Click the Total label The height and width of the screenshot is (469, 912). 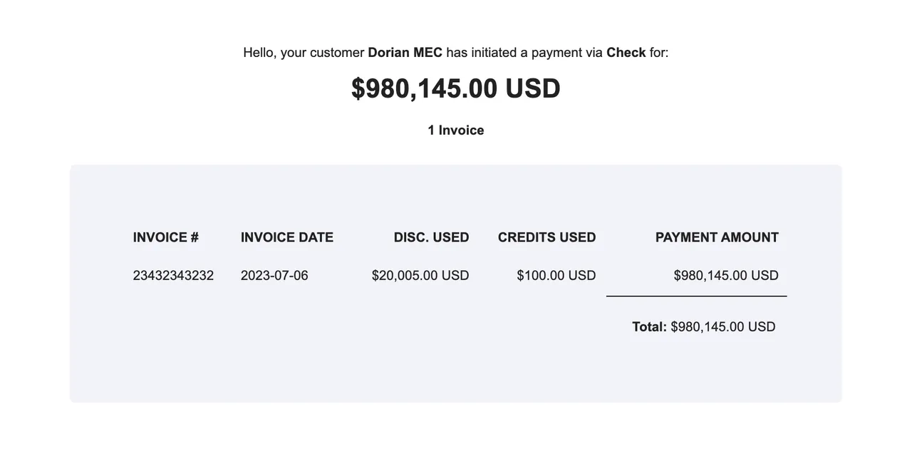pyautogui.click(x=649, y=327)
